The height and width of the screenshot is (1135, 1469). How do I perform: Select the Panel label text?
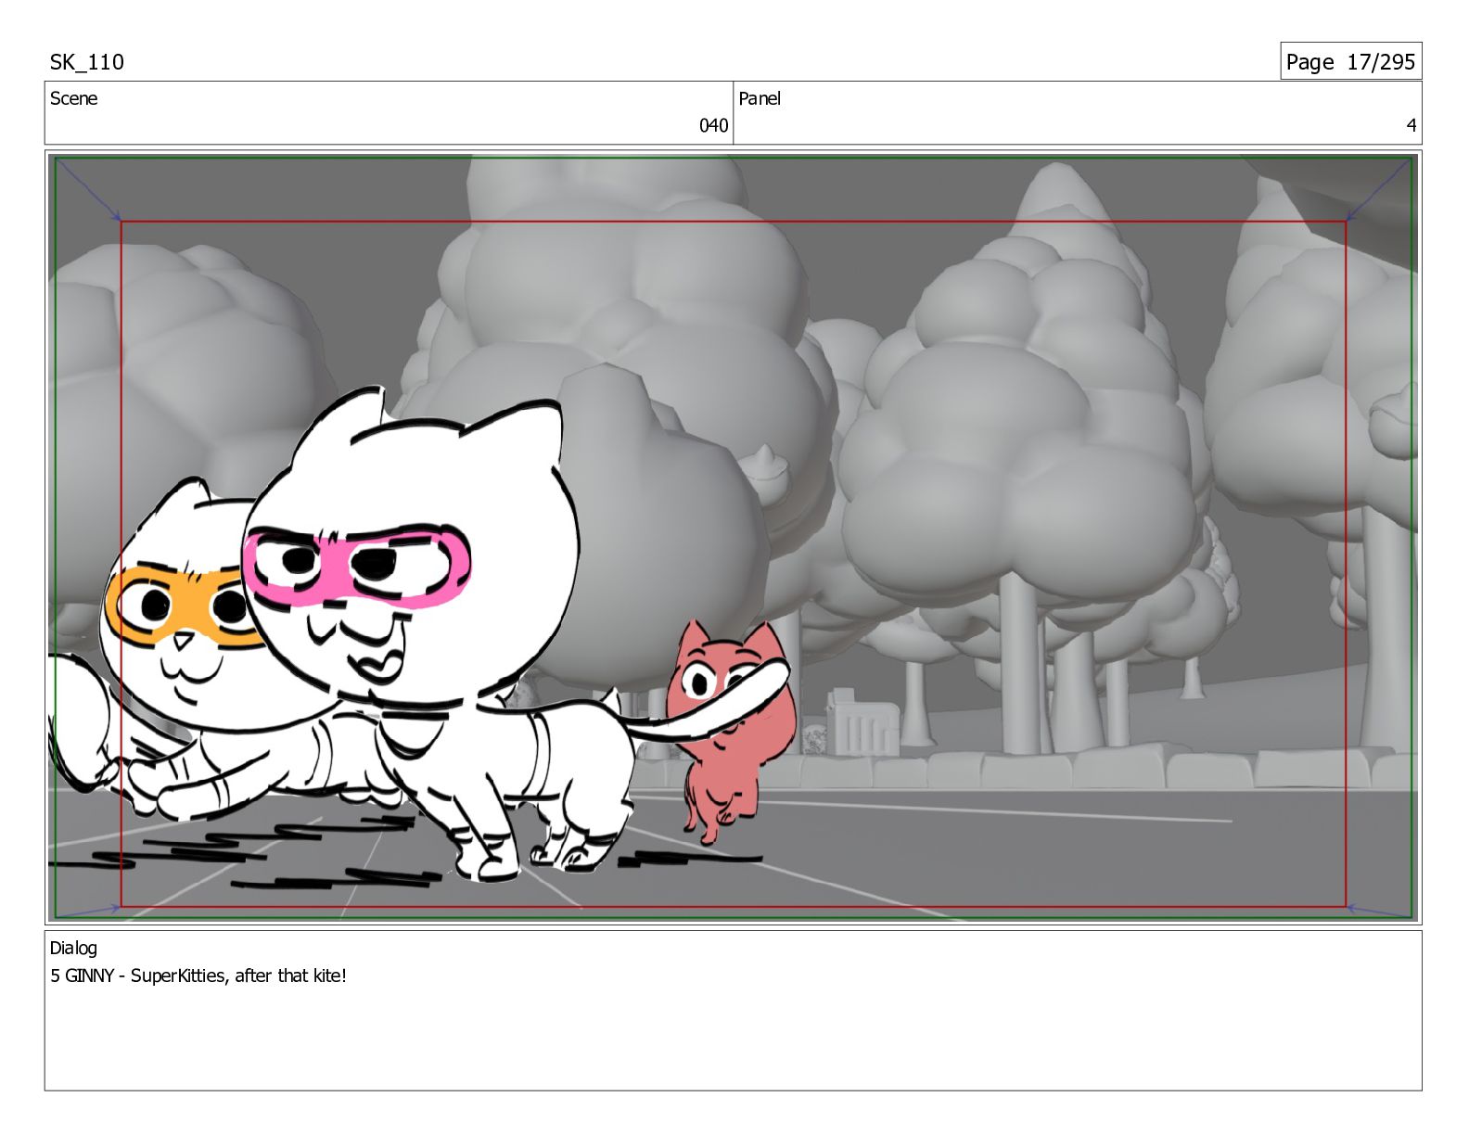760,98
